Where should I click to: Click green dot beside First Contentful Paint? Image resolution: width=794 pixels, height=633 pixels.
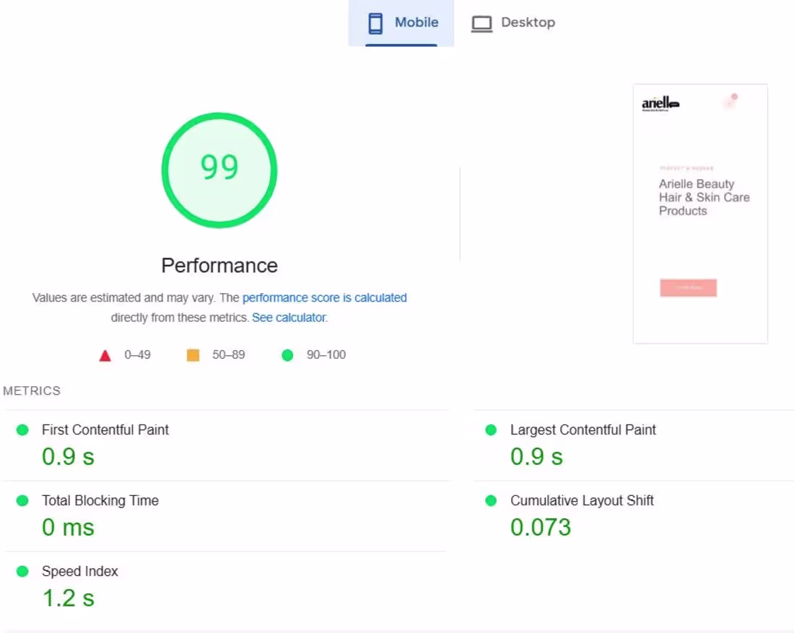coord(22,430)
